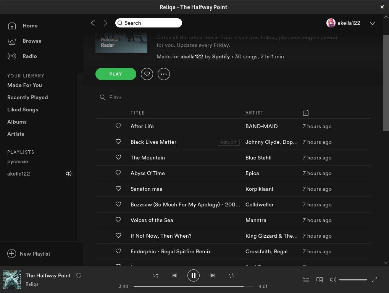The width and height of the screenshot is (389, 293).
Task: Open the akella122 link in playlist description
Action: pyautogui.click(x=192, y=56)
